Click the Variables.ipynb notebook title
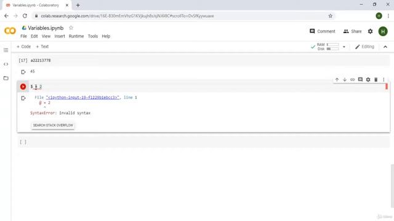This screenshot has width=394, height=221. (46, 28)
